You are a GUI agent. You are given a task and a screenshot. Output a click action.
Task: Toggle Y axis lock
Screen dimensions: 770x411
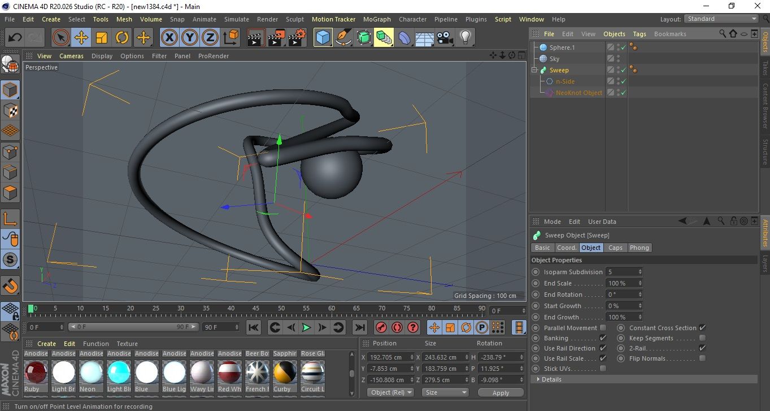[x=190, y=38]
